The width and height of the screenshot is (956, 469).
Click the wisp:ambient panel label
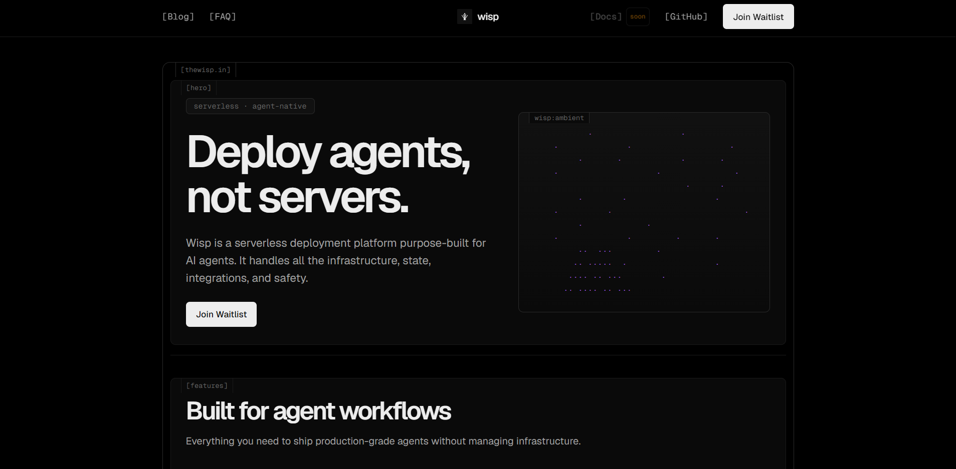pos(559,118)
